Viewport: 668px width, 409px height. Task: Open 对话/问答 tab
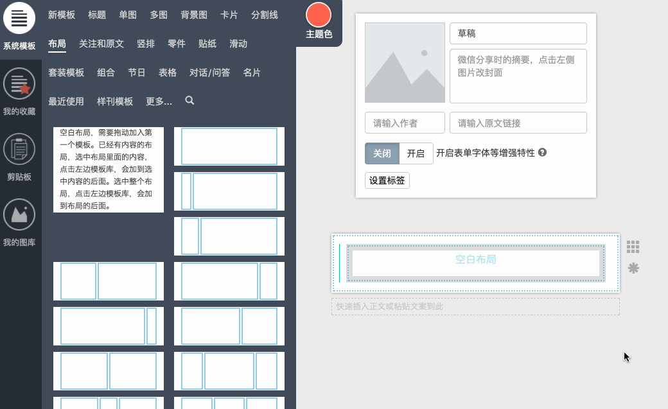pyautogui.click(x=209, y=73)
